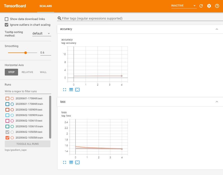The image size is (223, 175).
Task: Click the search magnifier icon by tag filter
Action: pyautogui.click(x=59, y=18)
